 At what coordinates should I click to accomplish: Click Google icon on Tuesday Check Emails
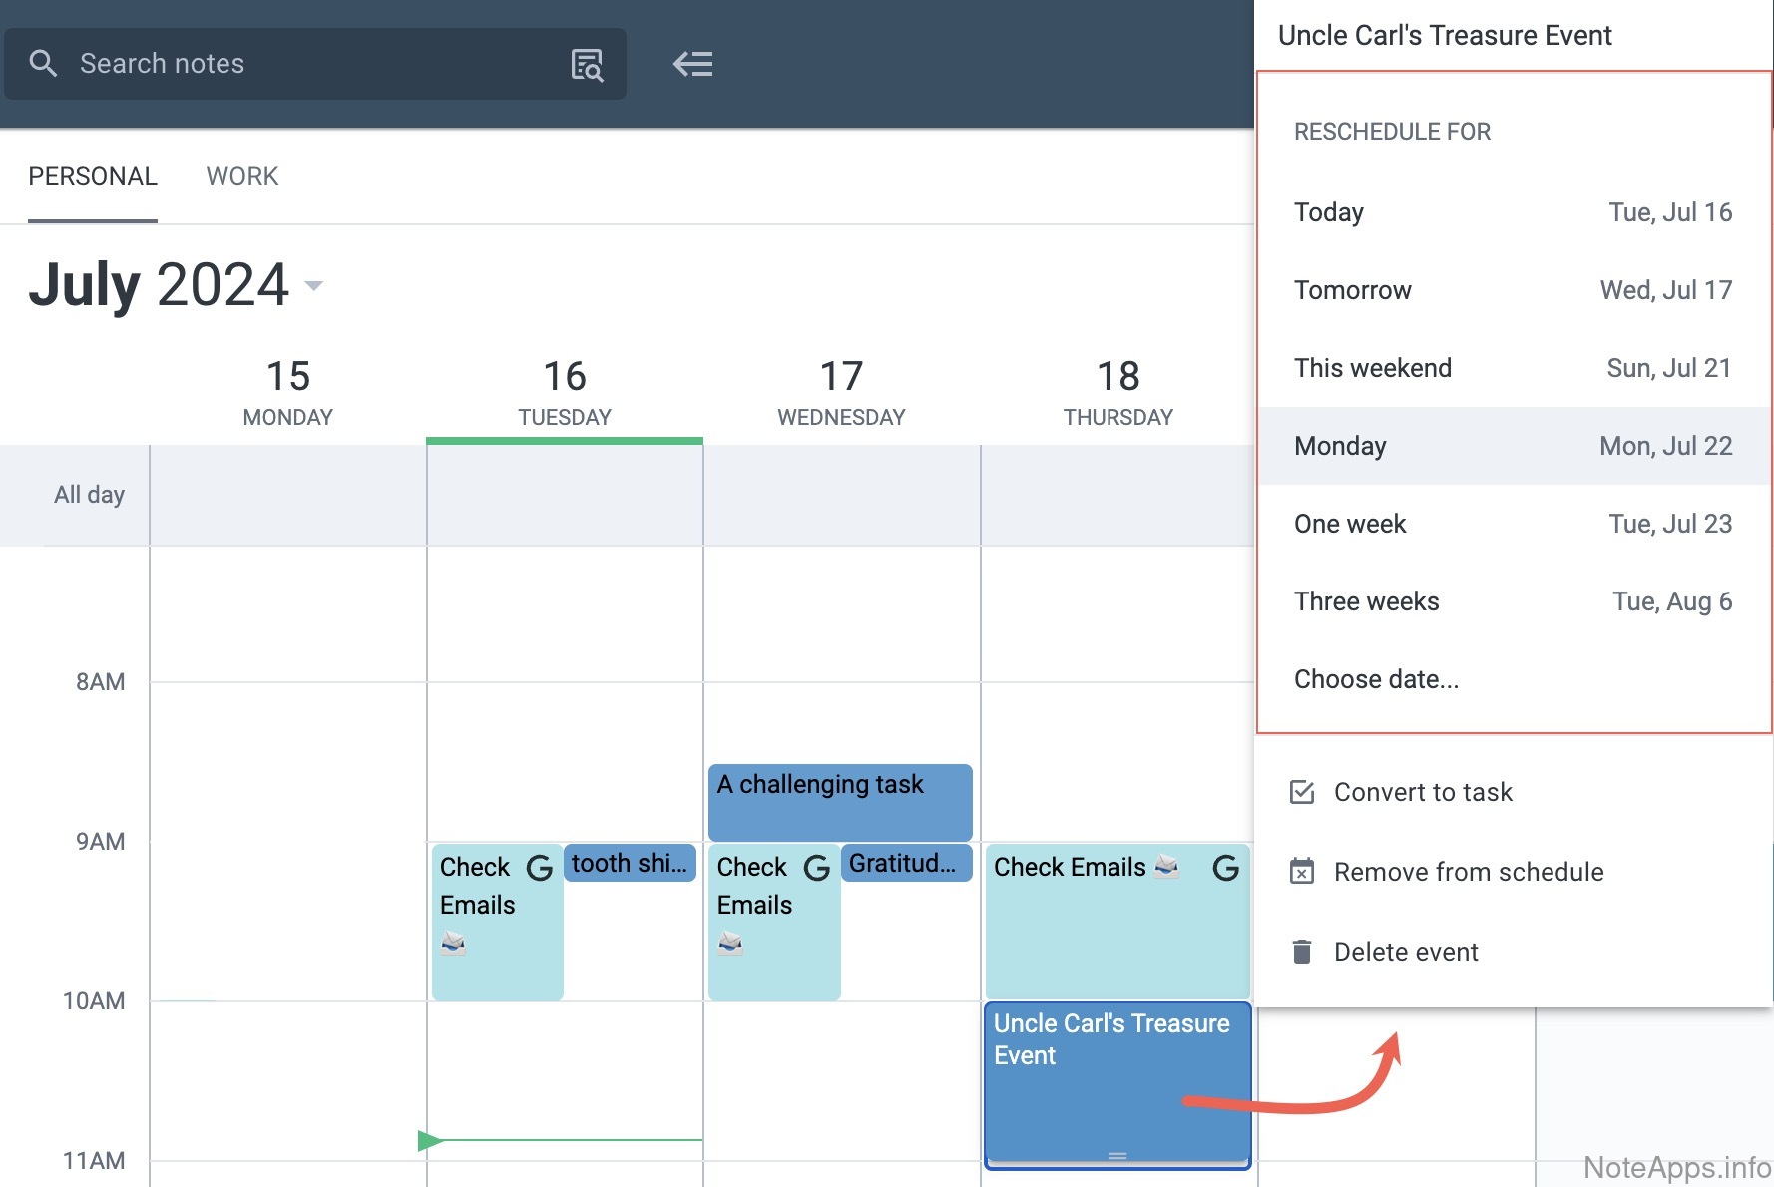pyautogui.click(x=539, y=868)
